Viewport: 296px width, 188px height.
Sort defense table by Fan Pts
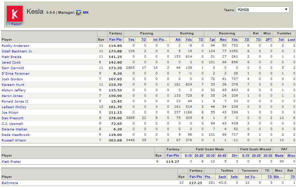[196, 177]
